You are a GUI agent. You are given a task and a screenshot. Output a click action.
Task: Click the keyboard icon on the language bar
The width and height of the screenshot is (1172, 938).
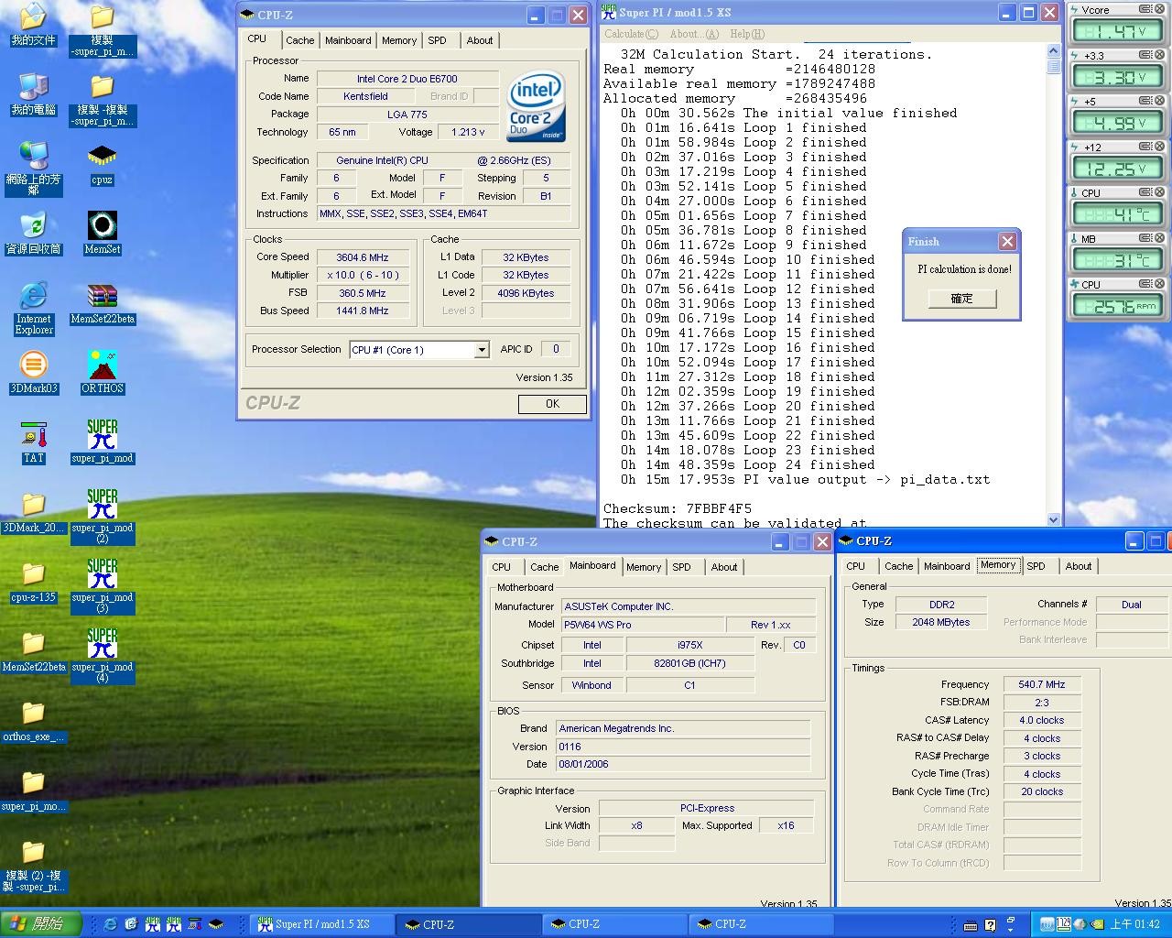(x=971, y=925)
